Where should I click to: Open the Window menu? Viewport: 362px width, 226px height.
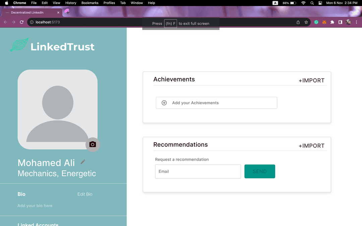coord(137,3)
